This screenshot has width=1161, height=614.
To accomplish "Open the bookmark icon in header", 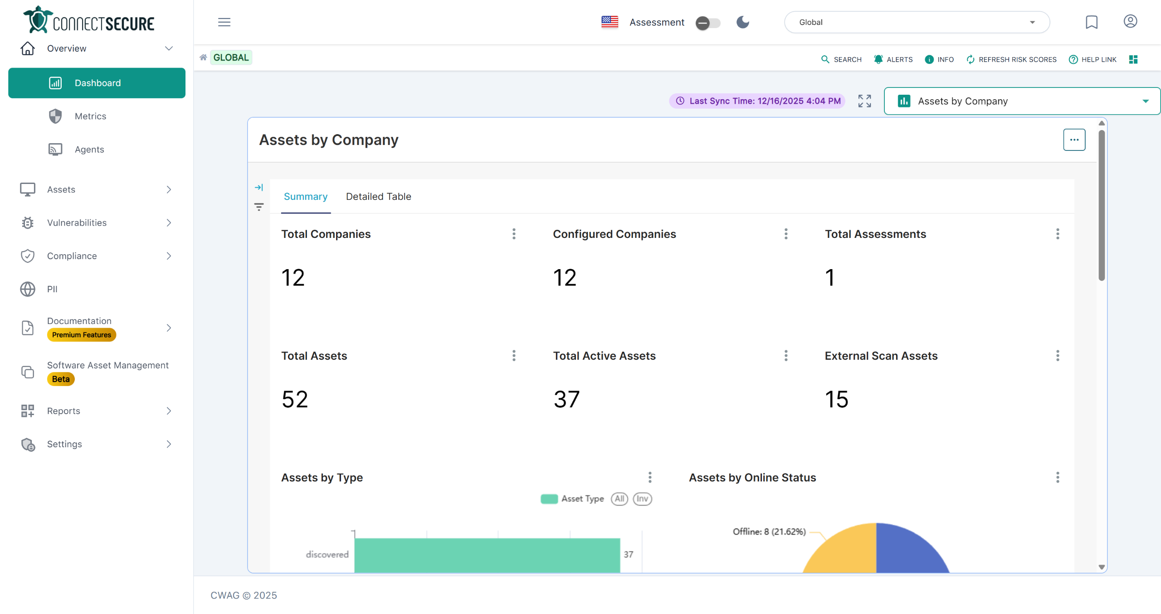I will click(x=1091, y=22).
